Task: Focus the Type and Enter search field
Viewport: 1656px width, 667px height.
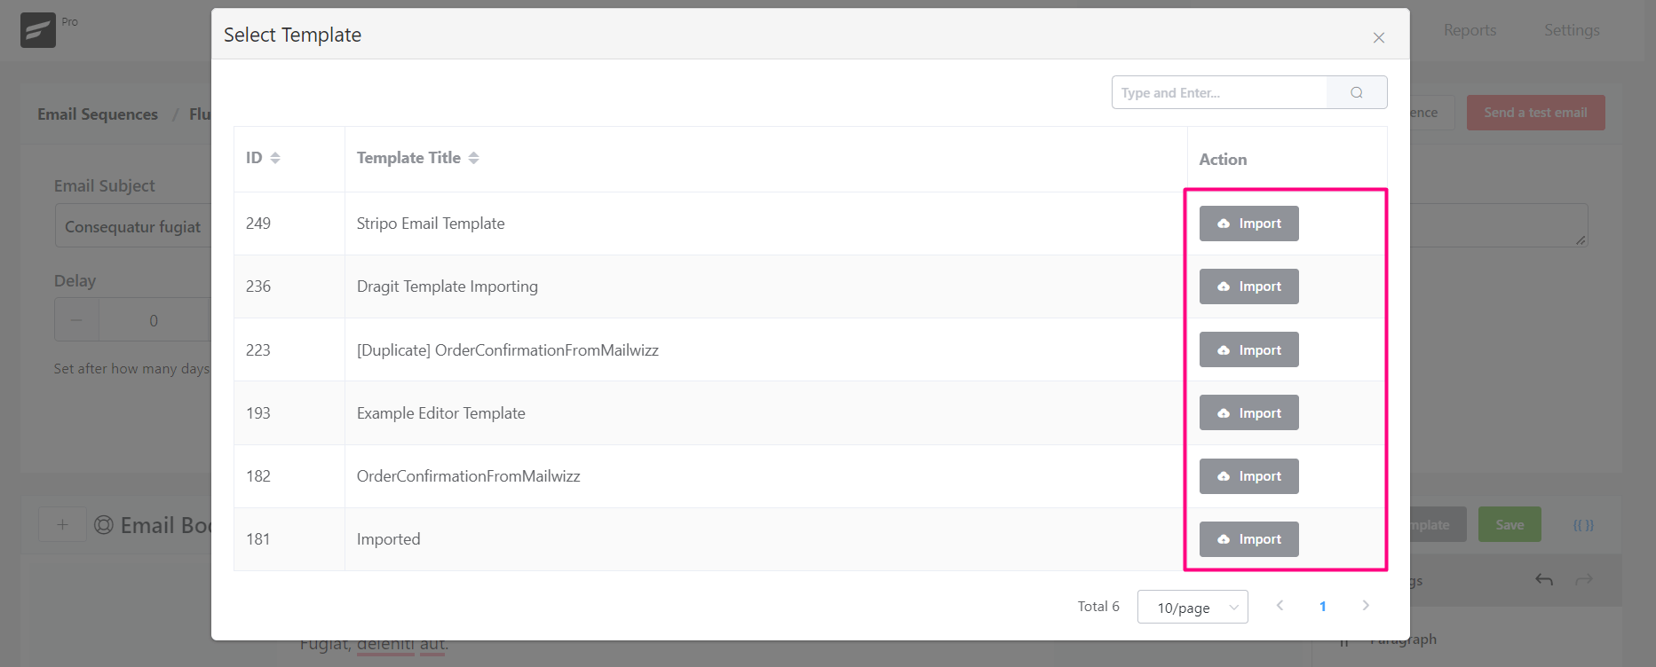Action: coord(1219,92)
